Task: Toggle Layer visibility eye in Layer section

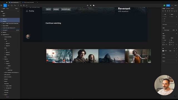Action: (176, 30)
